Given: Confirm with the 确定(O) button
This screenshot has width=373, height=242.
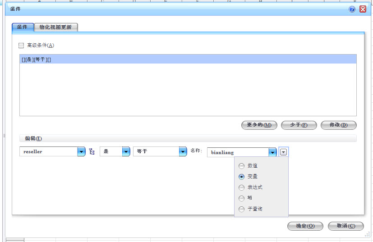Looking at the screenshot, I should coord(305,226).
